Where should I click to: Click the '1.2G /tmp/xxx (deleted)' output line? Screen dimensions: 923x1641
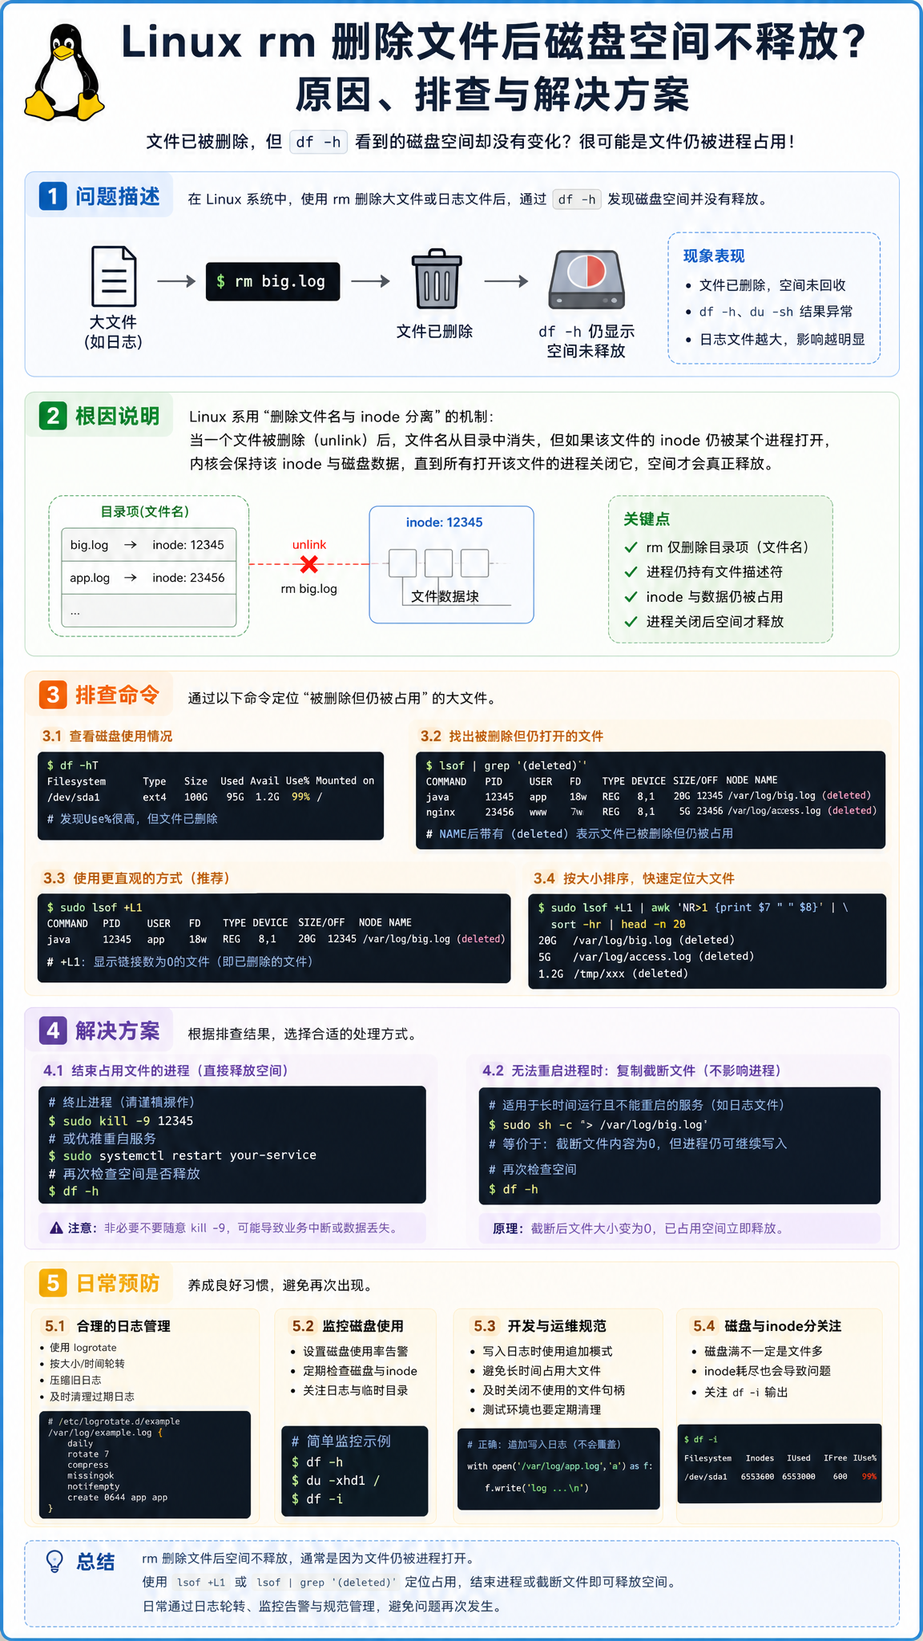point(613,974)
